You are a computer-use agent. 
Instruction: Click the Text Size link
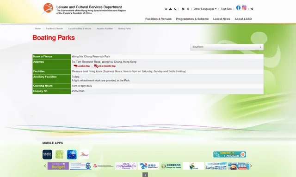(226, 9)
